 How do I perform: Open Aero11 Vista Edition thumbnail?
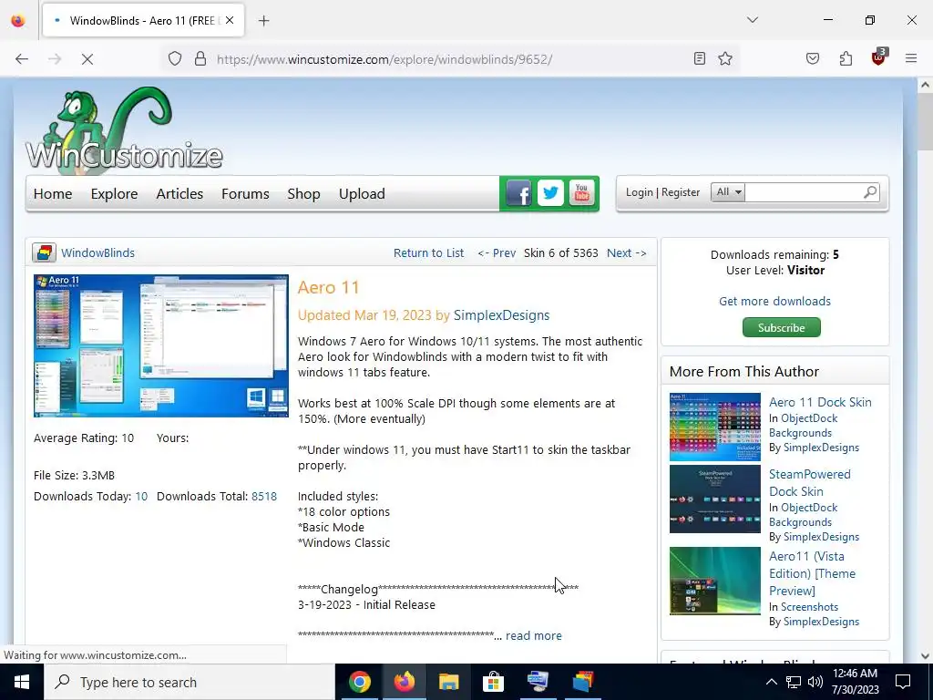pyautogui.click(x=715, y=581)
